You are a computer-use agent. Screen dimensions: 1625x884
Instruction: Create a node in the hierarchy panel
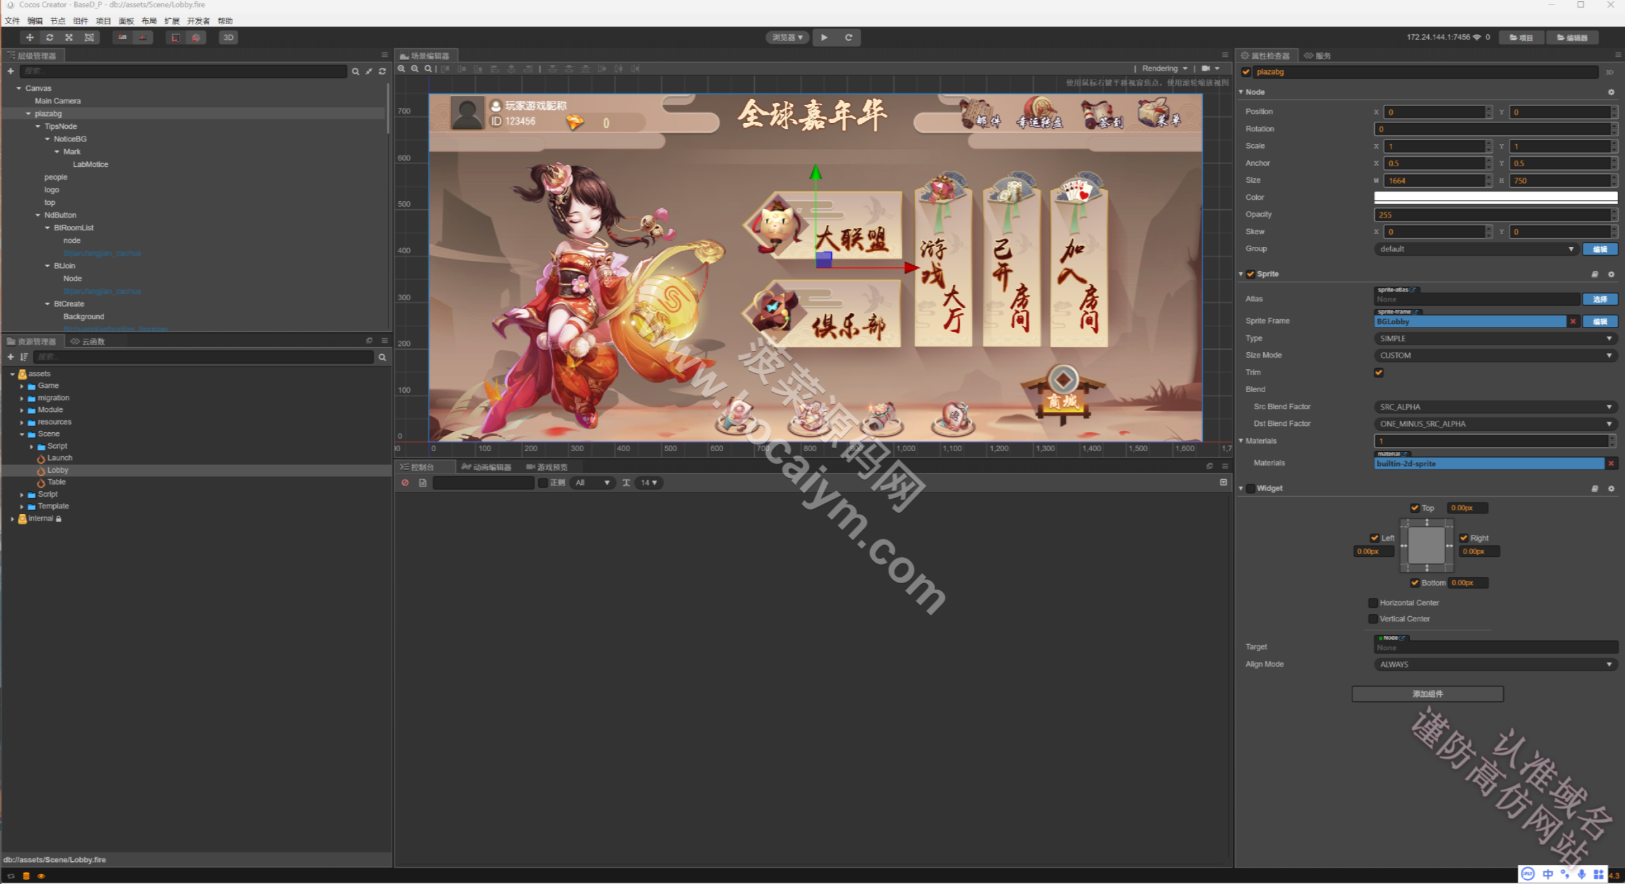11,71
